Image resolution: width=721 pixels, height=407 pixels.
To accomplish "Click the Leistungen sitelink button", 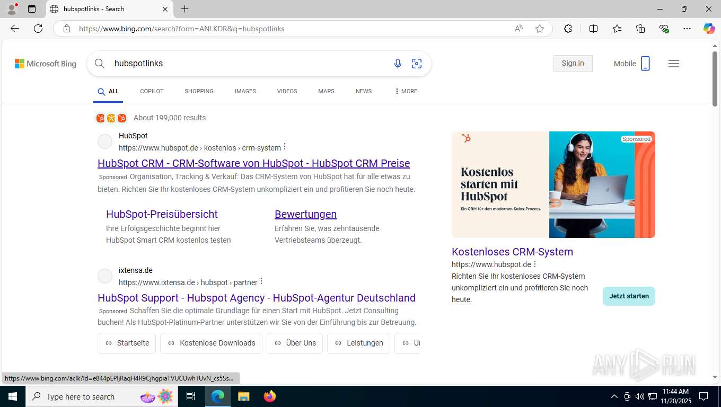I will pyautogui.click(x=359, y=343).
